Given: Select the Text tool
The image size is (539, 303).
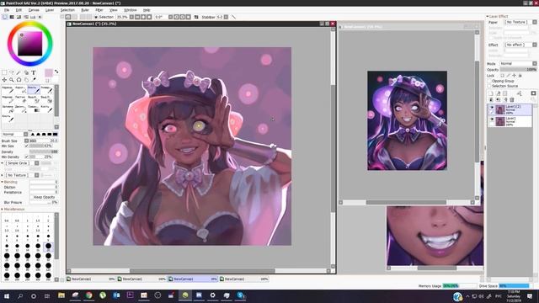Looking at the screenshot, I should coord(34,73).
